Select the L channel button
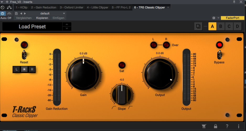Viewport: 246px width, 131px height. [x=17, y=69]
